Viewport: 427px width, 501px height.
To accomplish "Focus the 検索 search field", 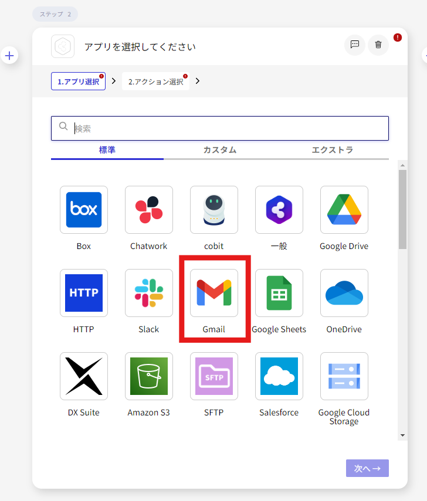I will [x=220, y=128].
